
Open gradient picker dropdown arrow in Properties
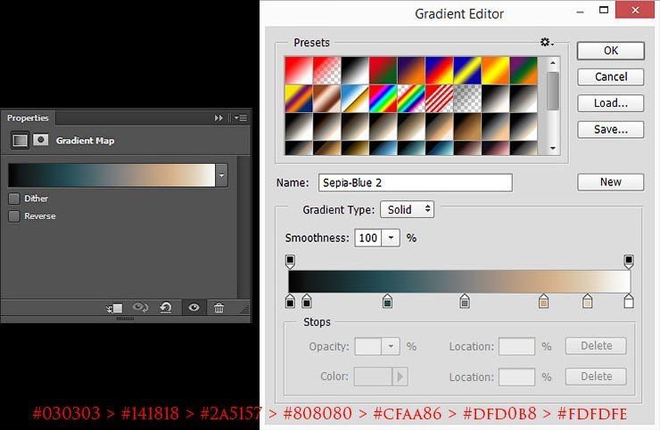(221, 175)
